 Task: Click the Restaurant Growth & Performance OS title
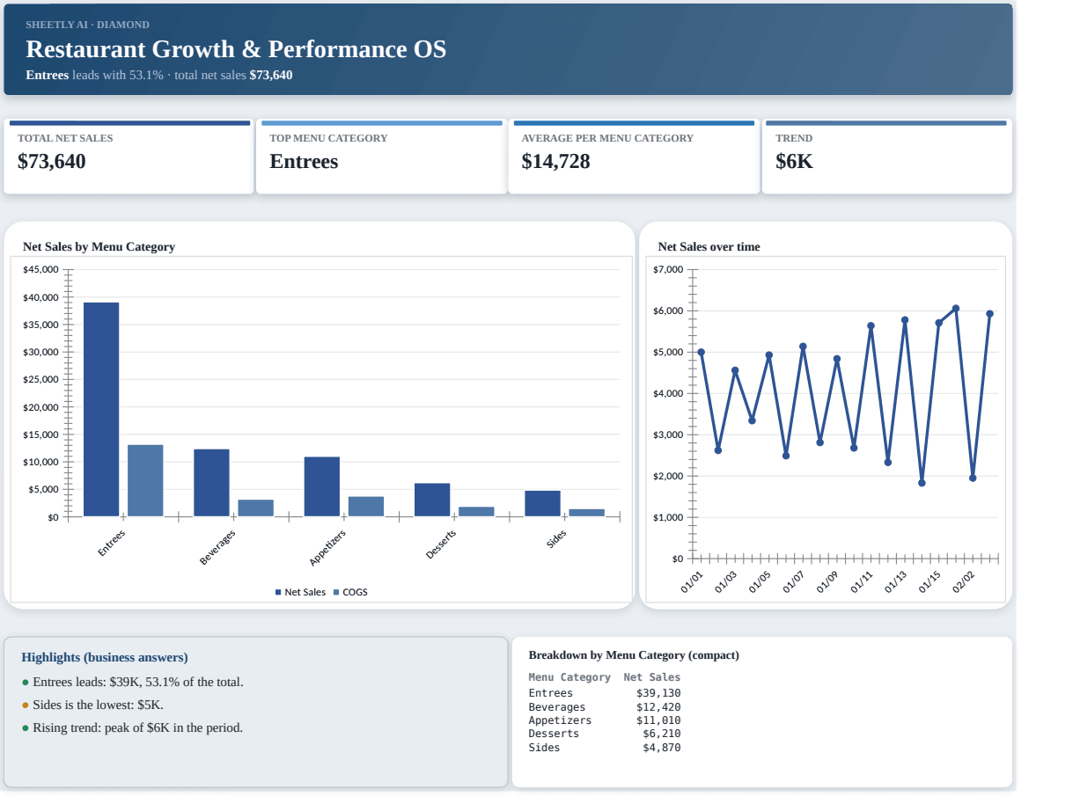pos(236,49)
